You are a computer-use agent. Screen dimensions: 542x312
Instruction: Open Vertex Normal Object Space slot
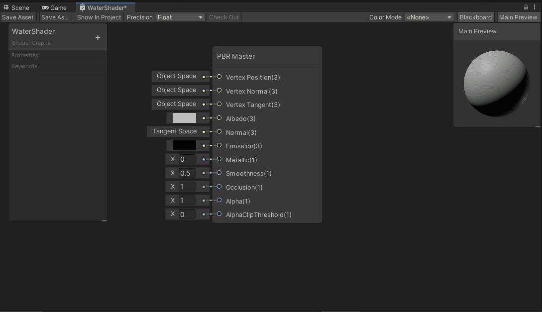[x=176, y=90]
